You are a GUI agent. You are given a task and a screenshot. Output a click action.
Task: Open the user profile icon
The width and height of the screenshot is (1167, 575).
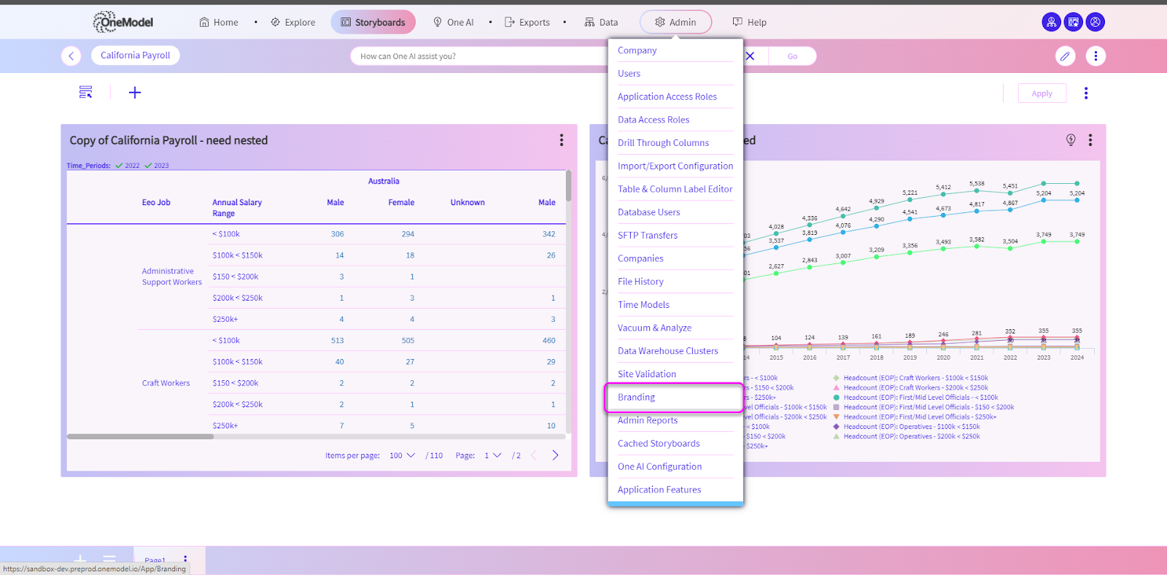coord(1095,22)
